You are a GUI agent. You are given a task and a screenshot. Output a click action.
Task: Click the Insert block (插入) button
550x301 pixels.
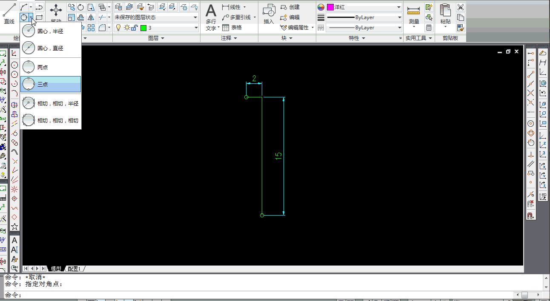click(269, 14)
